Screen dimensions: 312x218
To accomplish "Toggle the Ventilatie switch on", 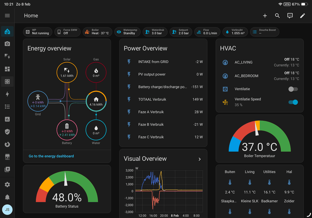I will click(293, 89).
